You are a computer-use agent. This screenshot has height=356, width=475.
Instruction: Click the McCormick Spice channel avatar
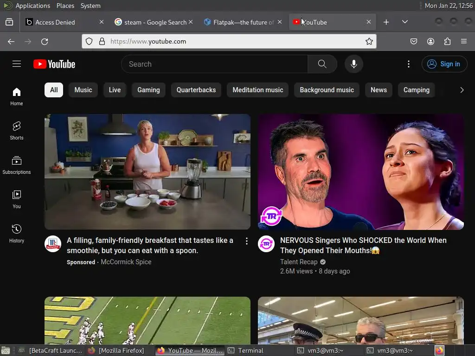(x=53, y=244)
